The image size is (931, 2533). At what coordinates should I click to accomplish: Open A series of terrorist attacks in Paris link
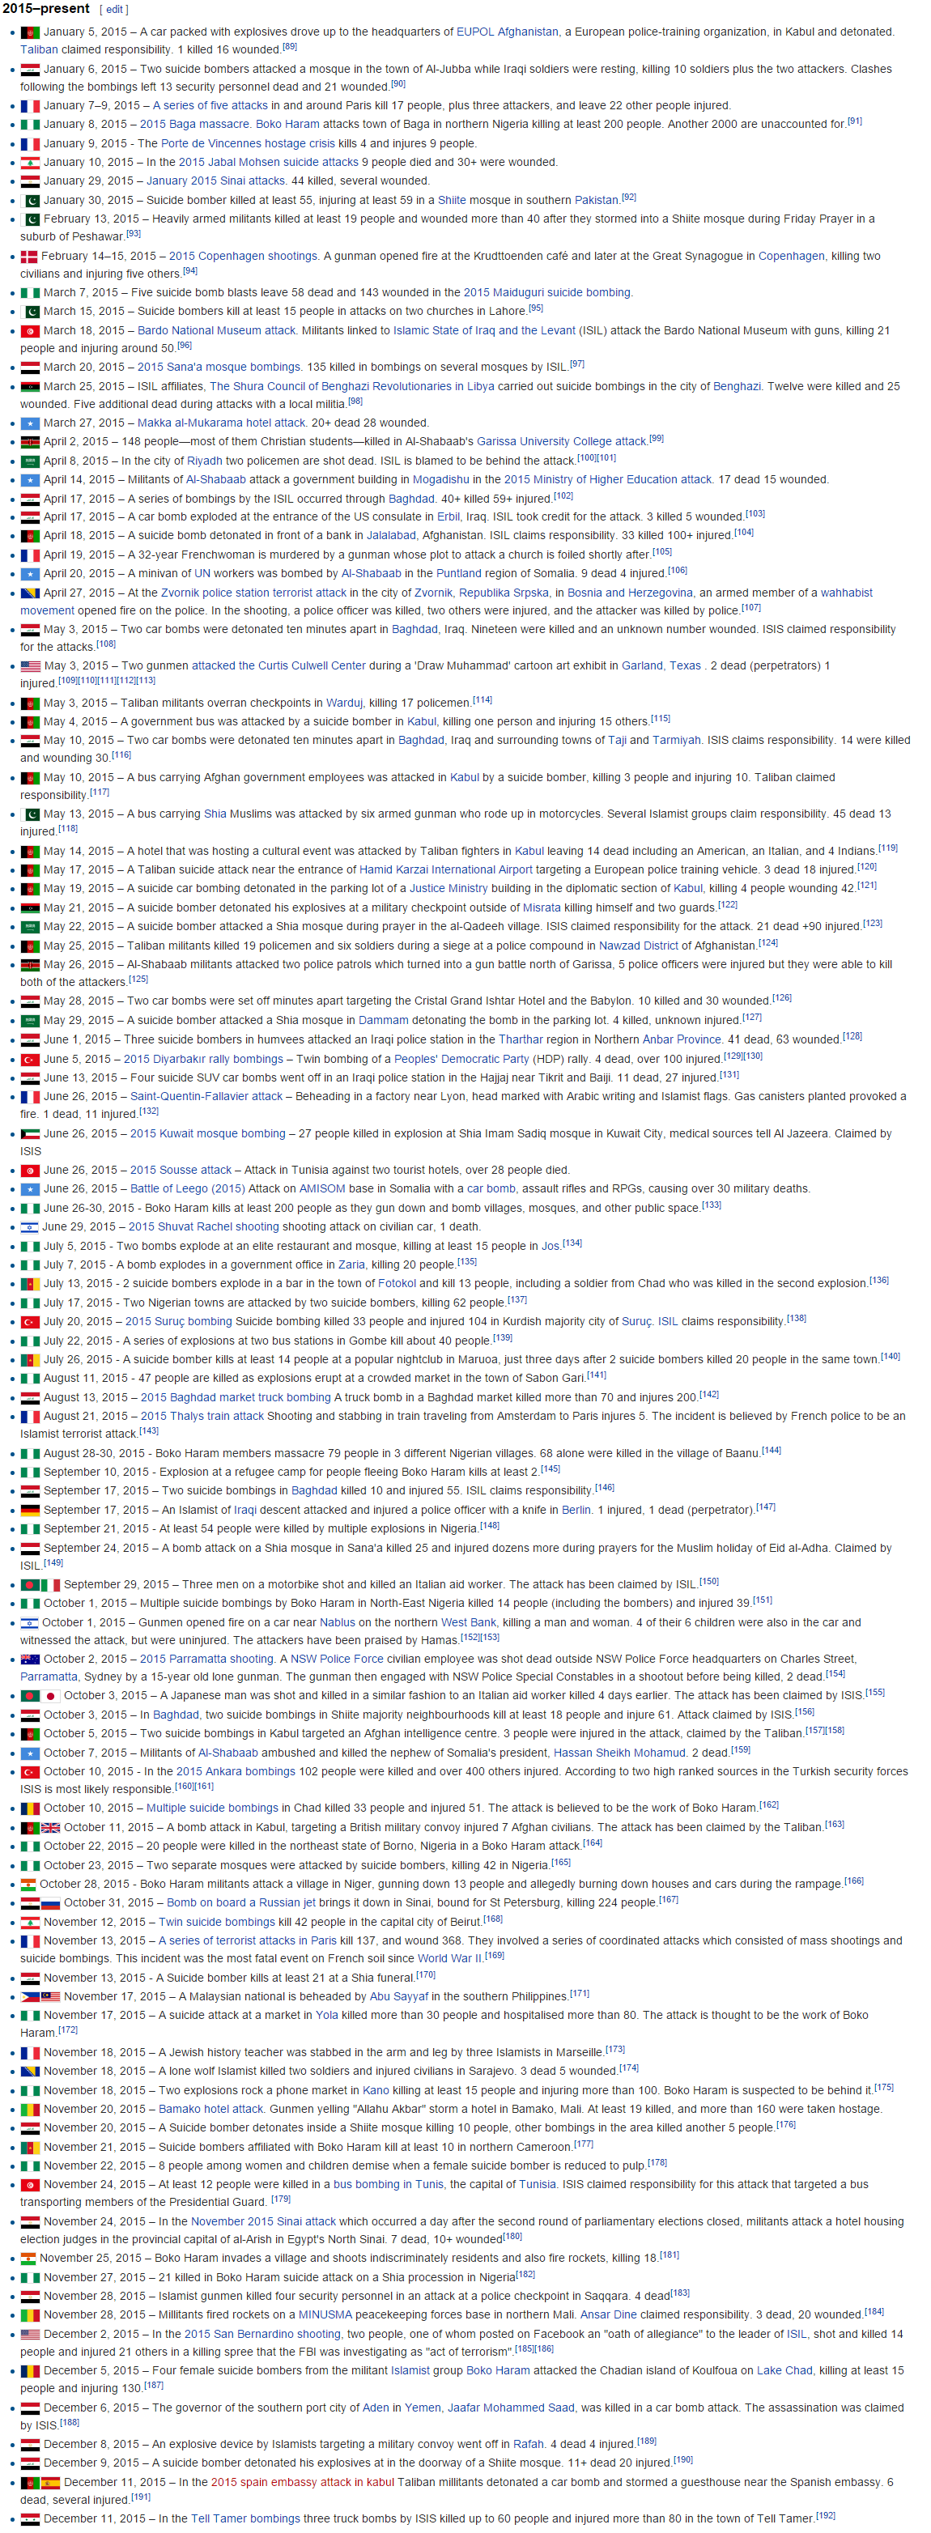click(x=248, y=1942)
